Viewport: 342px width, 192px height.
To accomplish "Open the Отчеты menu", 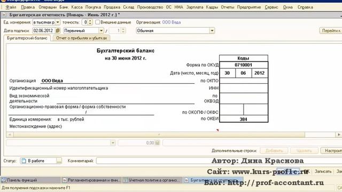I will tap(227, 7).
